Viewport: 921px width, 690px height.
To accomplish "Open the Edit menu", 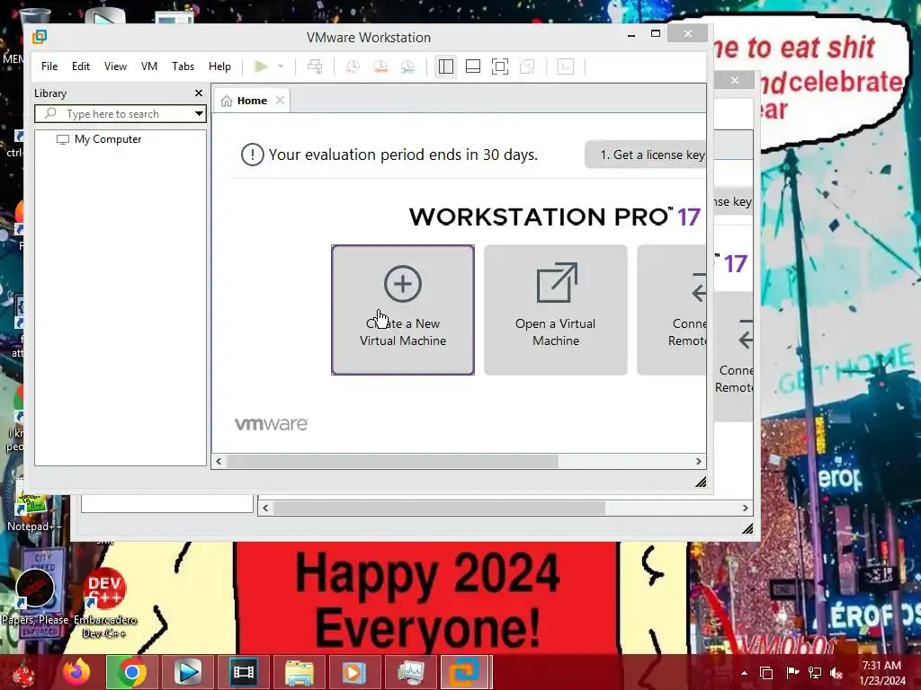I will pyautogui.click(x=80, y=66).
